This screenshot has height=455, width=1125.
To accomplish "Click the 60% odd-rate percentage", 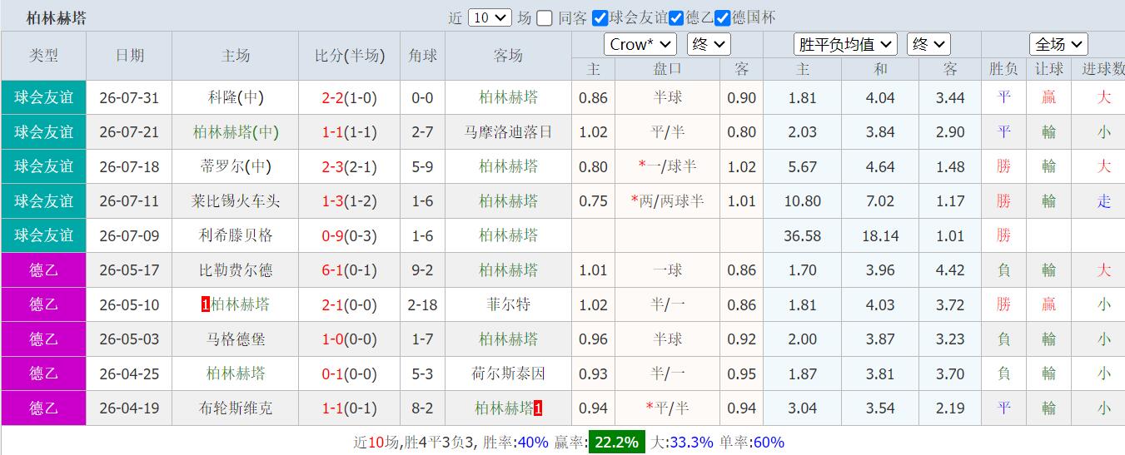I will [769, 442].
